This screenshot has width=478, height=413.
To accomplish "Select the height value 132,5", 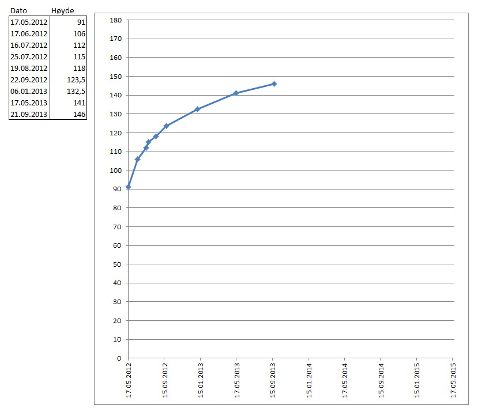I will coord(76,92).
